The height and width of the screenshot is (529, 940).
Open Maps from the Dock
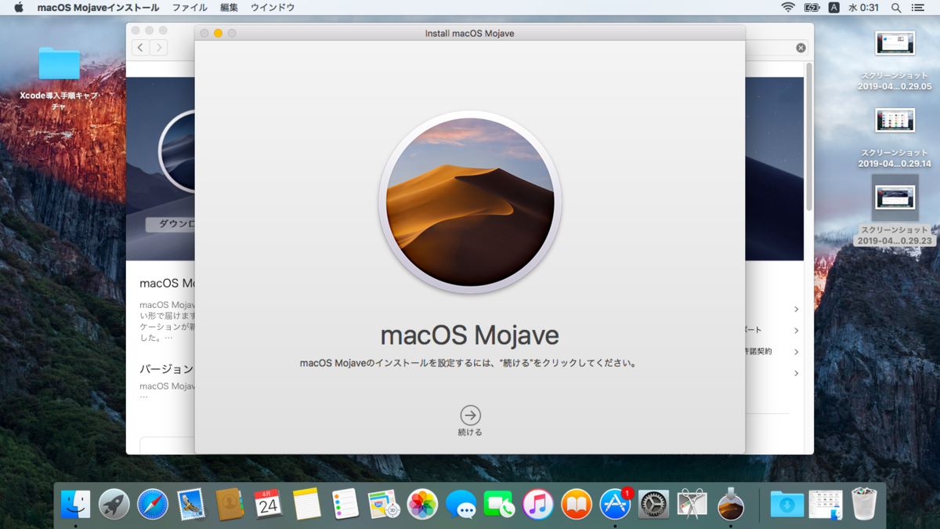[384, 505]
